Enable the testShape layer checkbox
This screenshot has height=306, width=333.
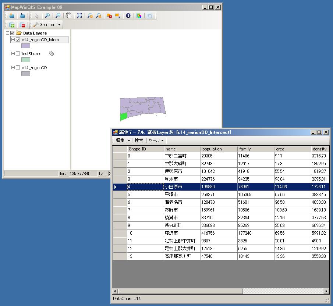point(18,54)
